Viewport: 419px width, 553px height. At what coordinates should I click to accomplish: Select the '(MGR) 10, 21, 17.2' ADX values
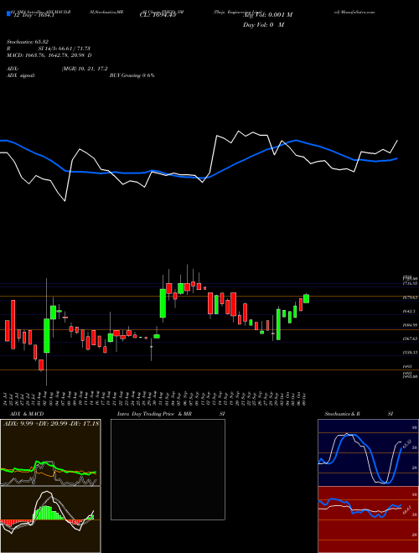85,69
